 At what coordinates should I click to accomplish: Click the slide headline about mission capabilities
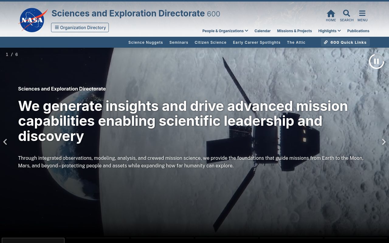[183, 121]
